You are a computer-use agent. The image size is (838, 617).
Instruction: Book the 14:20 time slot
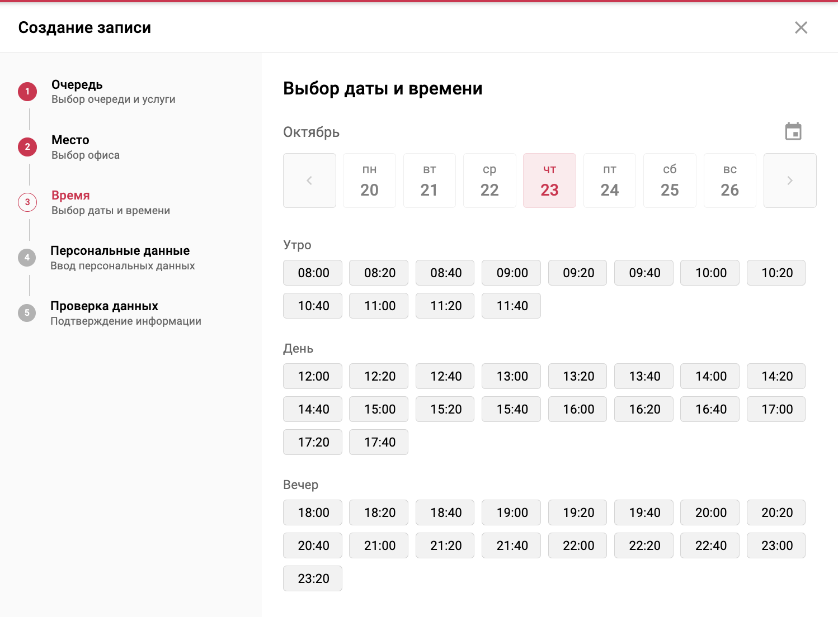coord(776,376)
